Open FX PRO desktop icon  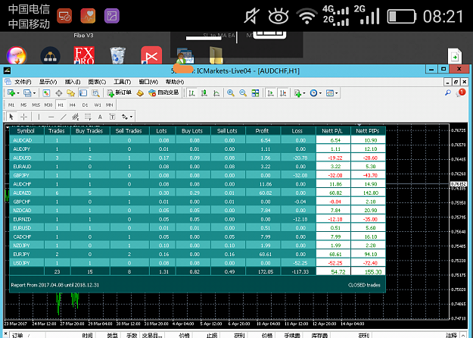(x=84, y=55)
